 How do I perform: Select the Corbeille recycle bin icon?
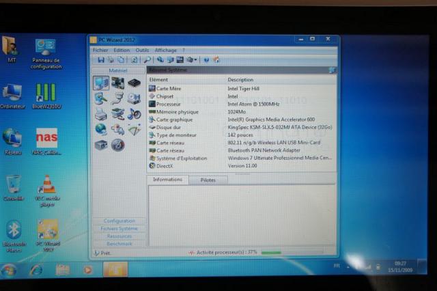pos(13,188)
